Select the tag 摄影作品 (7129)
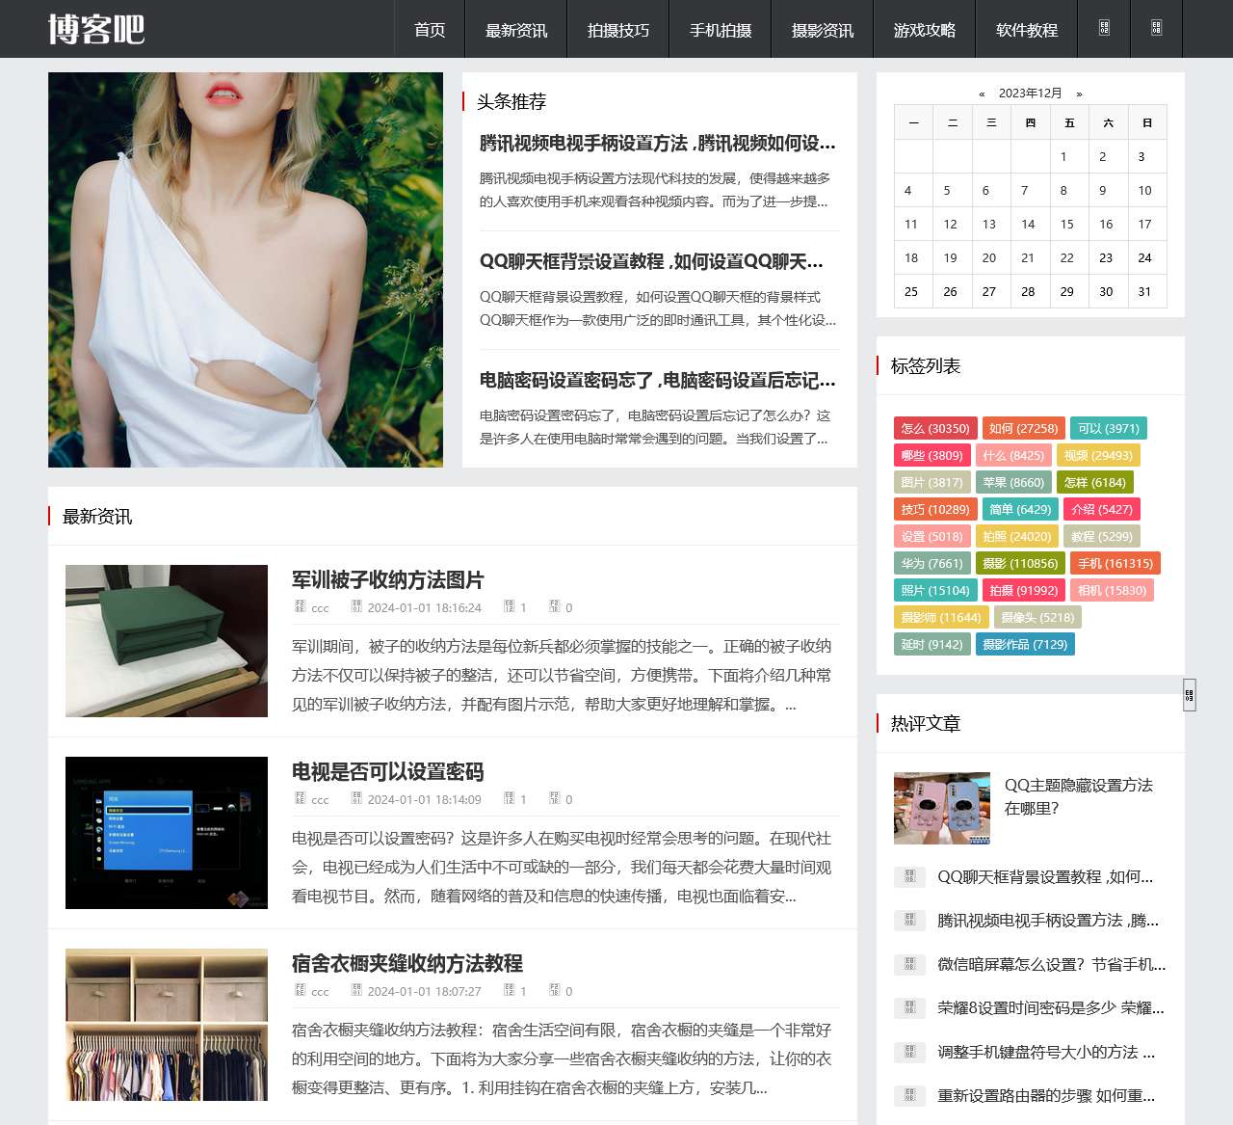The width and height of the screenshot is (1233, 1125). [1025, 644]
